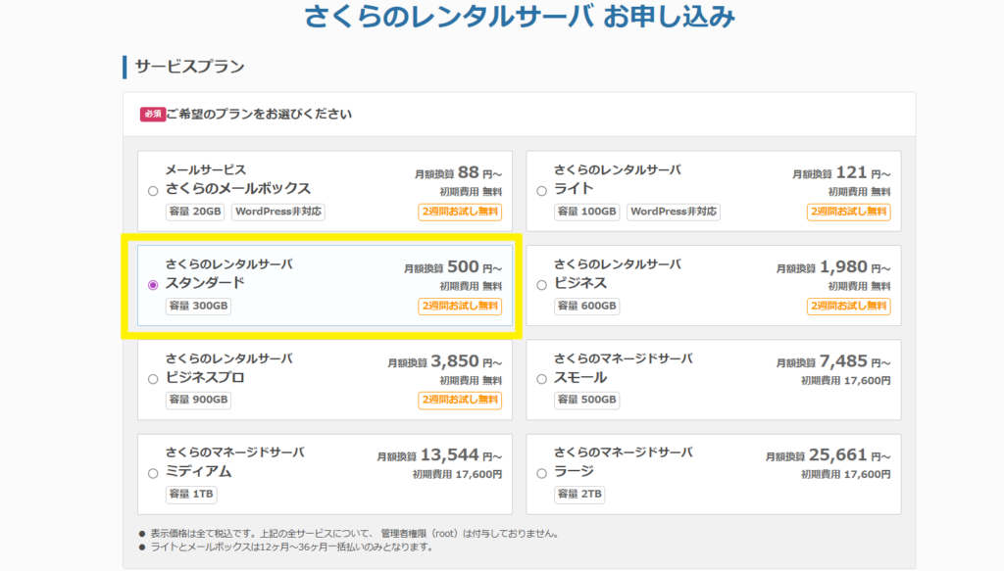Click the 2週間お試し無料 badge on Light plan

[x=848, y=212]
